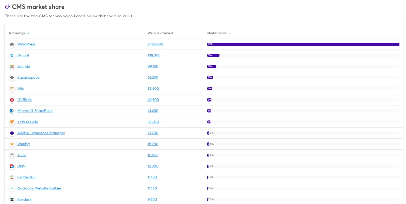Viewport: 406px width, 204px height.
Task: Click the Drupal logo icon
Action: tap(12, 56)
